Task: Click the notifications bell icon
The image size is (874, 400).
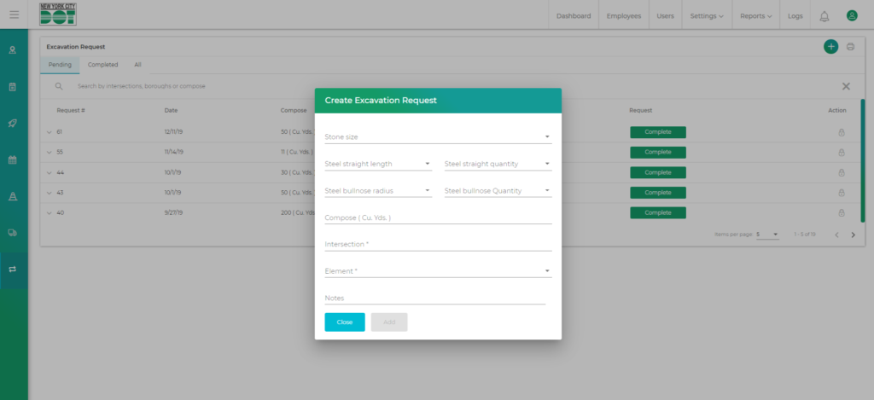Action: pos(824,15)
